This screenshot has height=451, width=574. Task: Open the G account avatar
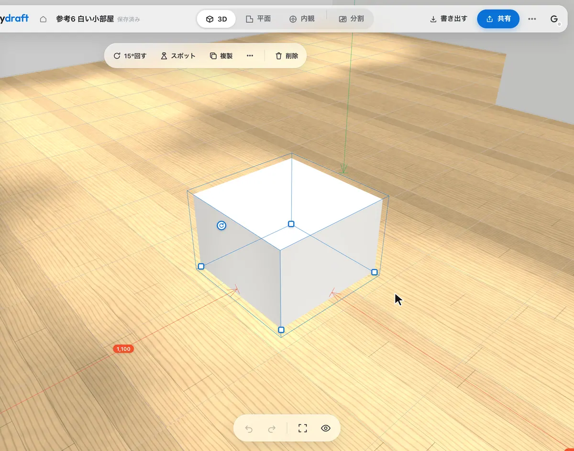[x=554, y=19]
